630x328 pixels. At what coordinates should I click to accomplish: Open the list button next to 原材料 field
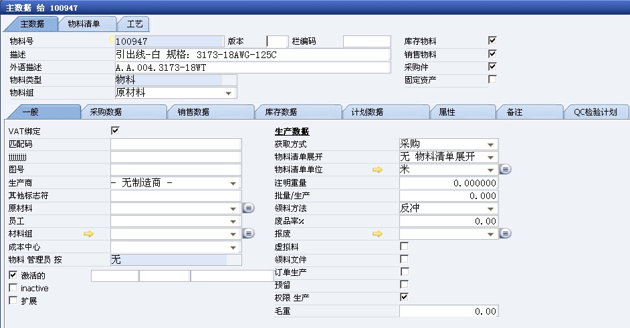point(249,208)
